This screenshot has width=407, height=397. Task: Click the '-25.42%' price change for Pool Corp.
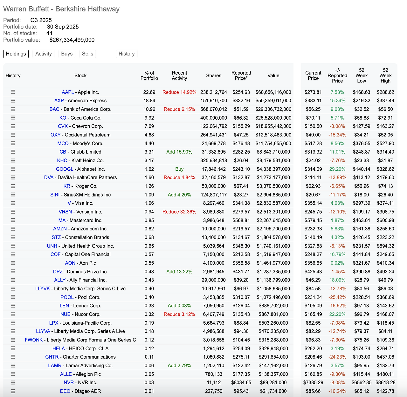[337, 297]
